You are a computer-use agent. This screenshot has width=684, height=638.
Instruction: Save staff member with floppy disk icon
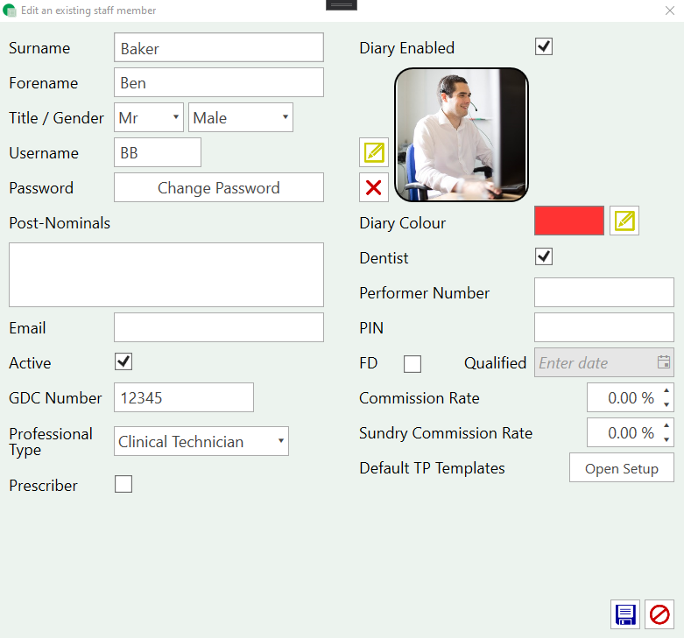[625, 614]
